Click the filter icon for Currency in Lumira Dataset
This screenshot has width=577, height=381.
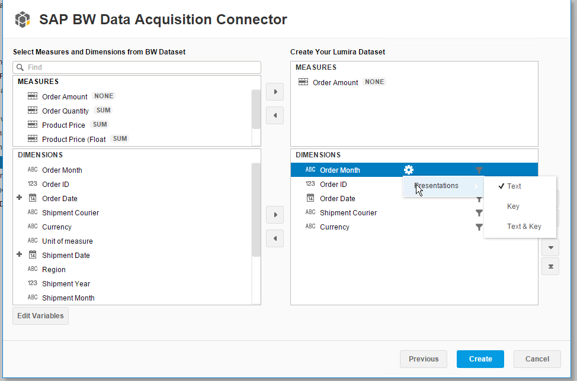point(479,227)
